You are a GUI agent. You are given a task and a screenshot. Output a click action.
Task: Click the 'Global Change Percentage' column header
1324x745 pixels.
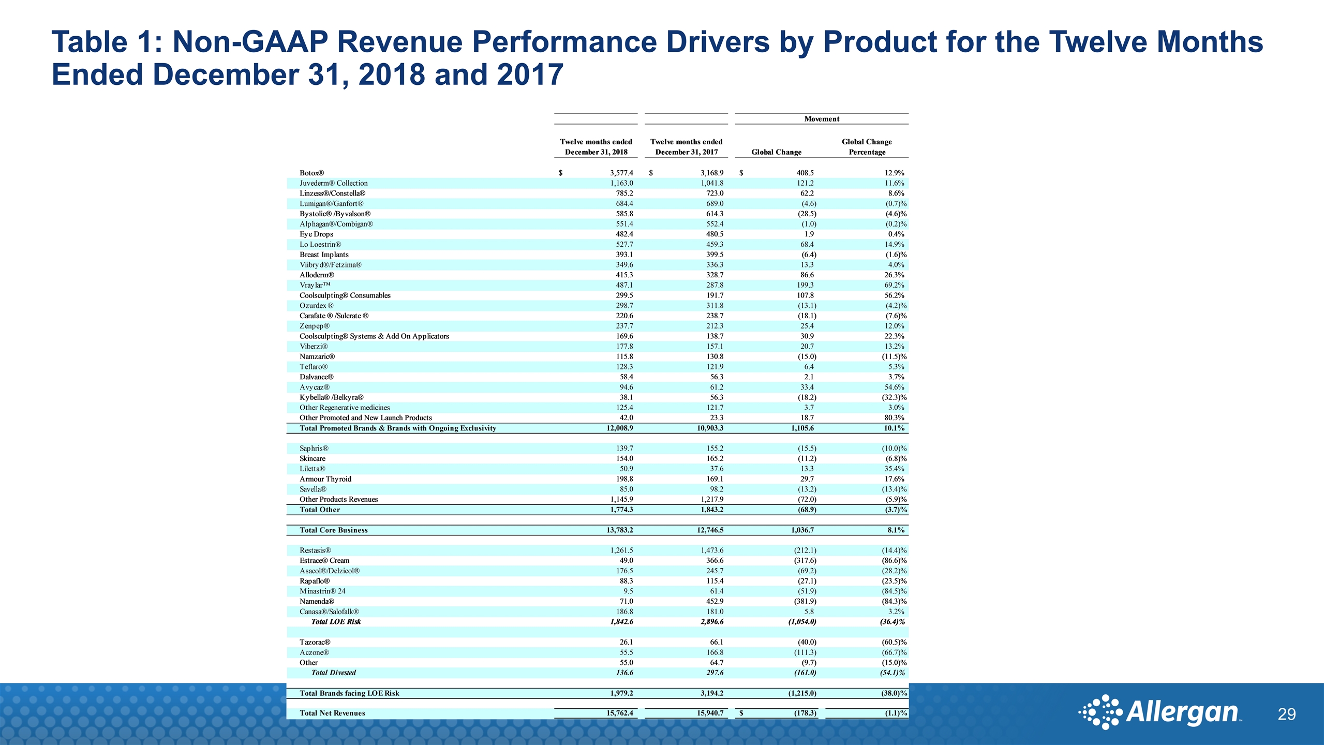click(867, 147)
